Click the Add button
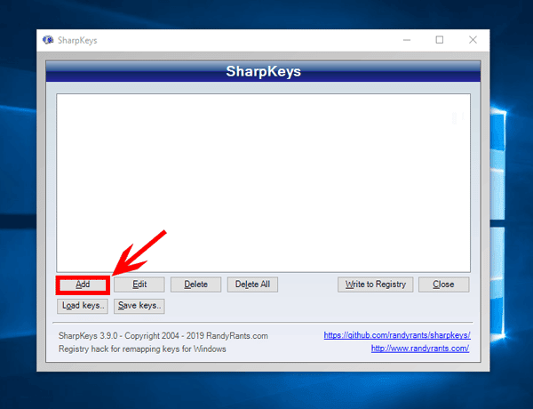The height and width of the screenshot is (409, 533). point(83,285)
